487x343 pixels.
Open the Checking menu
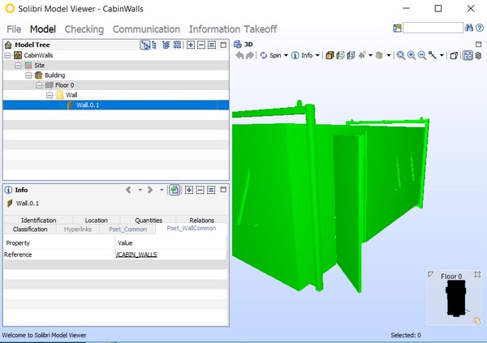tap(84, 29)
